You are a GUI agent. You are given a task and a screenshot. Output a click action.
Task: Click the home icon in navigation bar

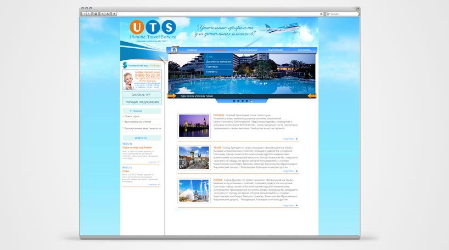pos(174,50)
